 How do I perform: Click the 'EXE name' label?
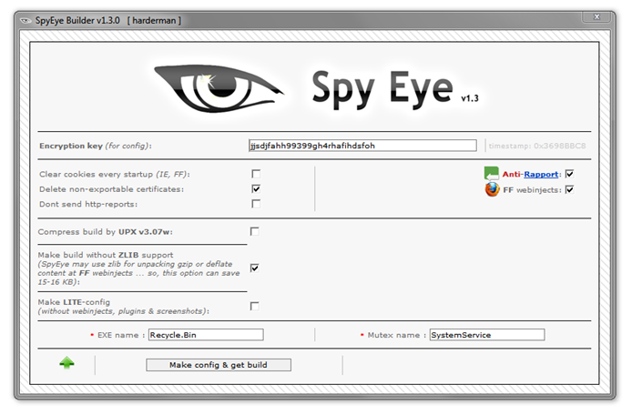(x=118, y=335)
